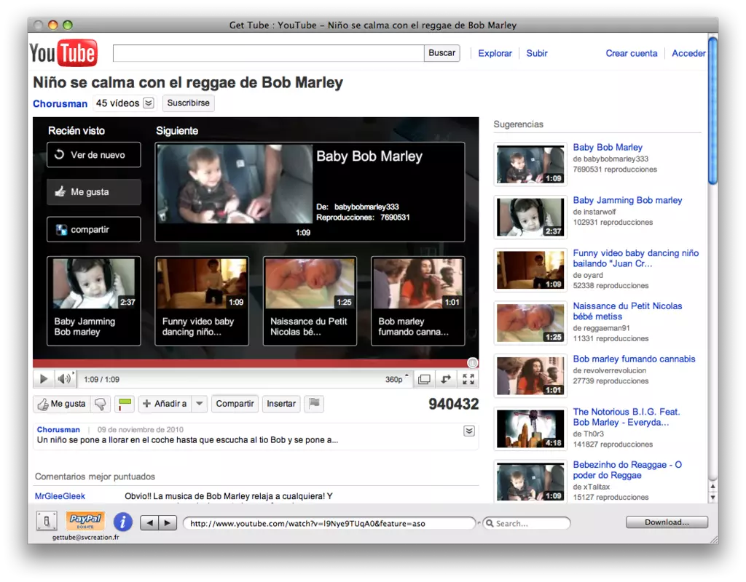746x582 pixels.
Task: Enter fullscreen with the four-arrows icon
Action: coord(468,379)
